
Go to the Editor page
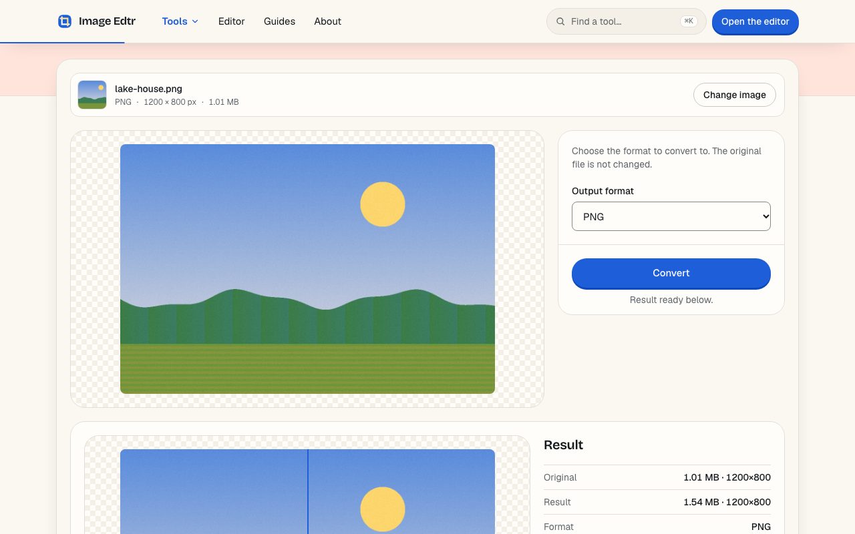pyautogui.click(x=231, y=21)
